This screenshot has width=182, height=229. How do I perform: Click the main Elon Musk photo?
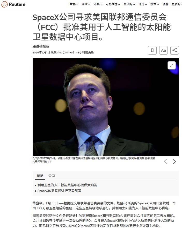[x=106, y=107]
